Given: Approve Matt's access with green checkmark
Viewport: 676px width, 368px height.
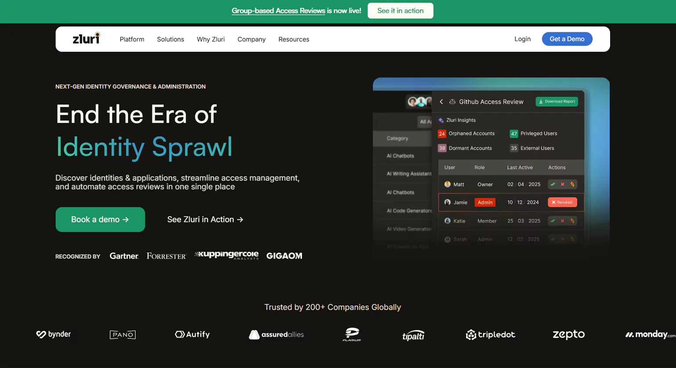Looking at the screenshot, I should coord(553,184).
